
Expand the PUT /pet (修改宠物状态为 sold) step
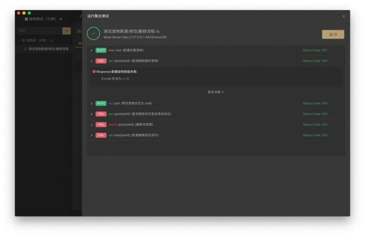[x=91, y=103]
